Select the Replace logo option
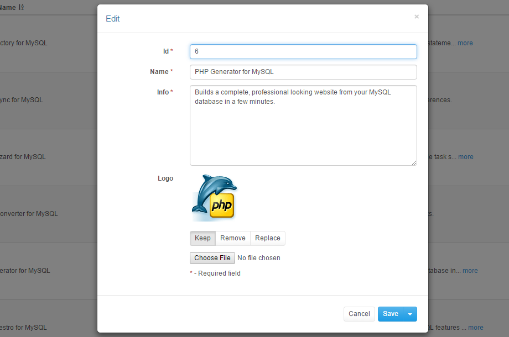This screenshot has width=509, height=337. (x=267, y=238)
